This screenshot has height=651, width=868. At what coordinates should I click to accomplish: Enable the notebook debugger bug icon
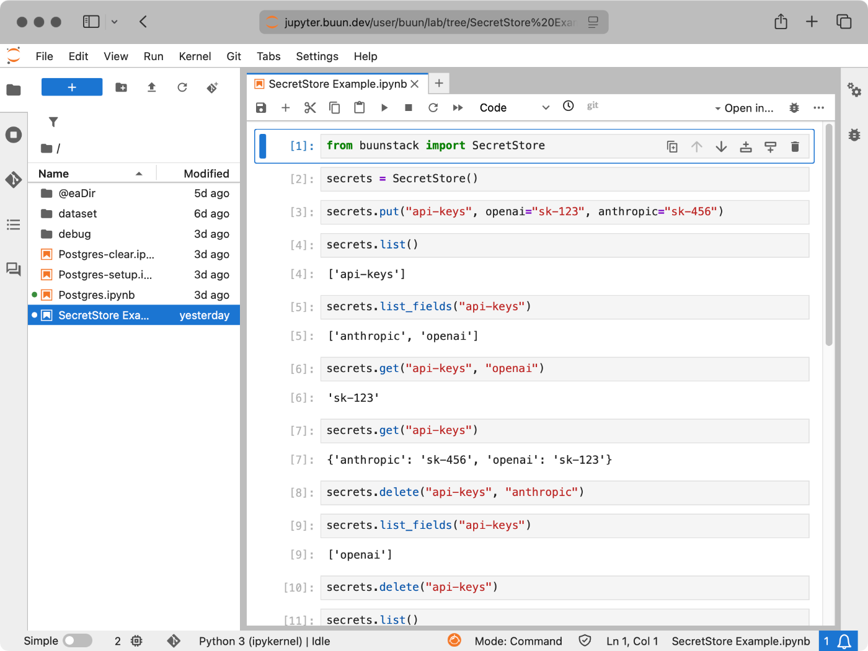794,108
